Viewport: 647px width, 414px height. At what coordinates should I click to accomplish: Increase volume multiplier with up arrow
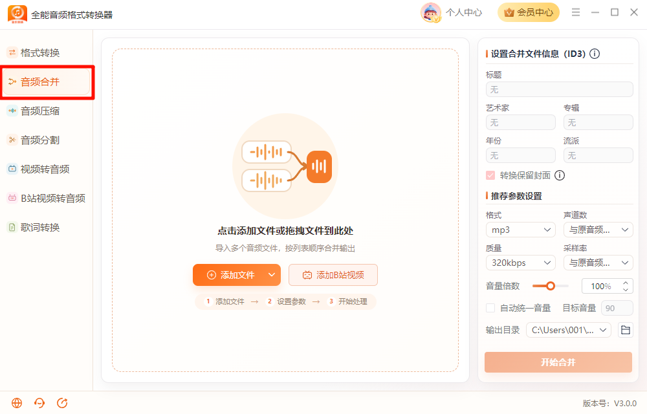(x=626, y=283)
